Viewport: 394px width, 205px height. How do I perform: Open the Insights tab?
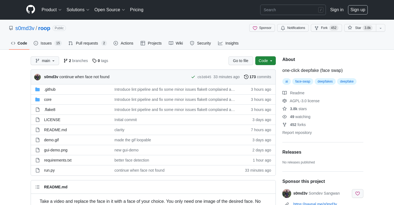tap(228, 43)
